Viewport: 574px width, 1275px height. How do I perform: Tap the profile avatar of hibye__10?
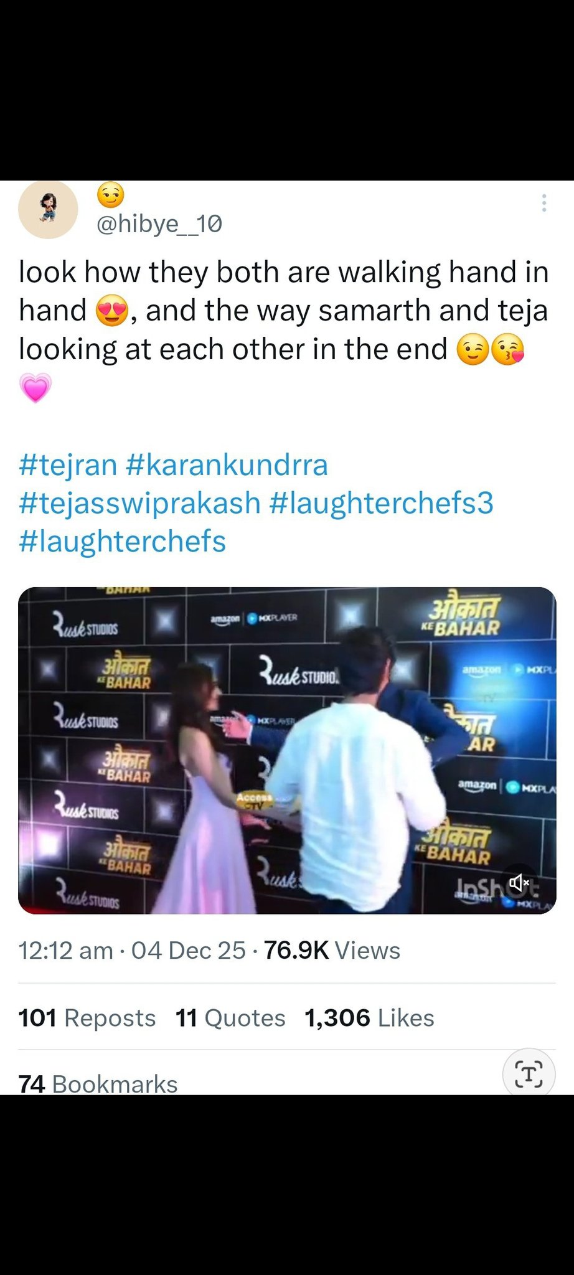pos(48,209)
